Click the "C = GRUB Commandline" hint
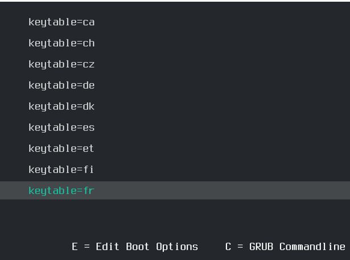This screenshot has width=350, height=260. coord(285,247)
